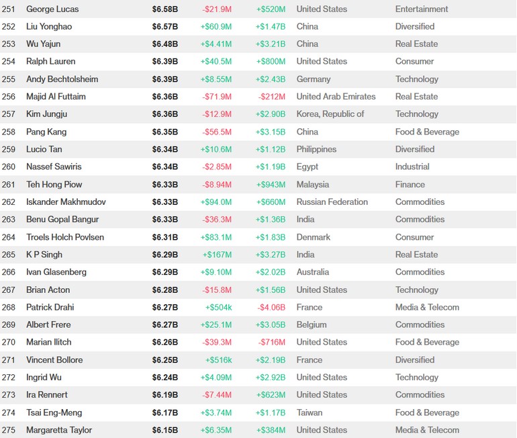Image resolution: width=517 pixels, height=438 pixels.
Task: Click the Entertainment industry for George Lucas
Action: pos(422,9)
